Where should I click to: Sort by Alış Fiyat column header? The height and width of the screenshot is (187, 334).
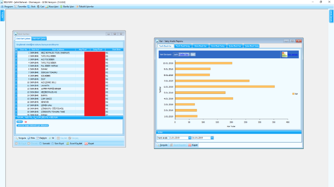click(x=83, y=49)
